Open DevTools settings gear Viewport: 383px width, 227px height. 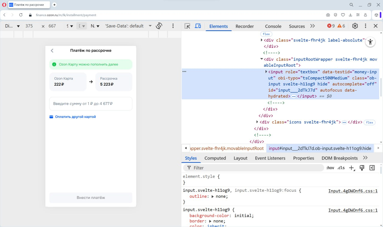[x=355, y=26]
